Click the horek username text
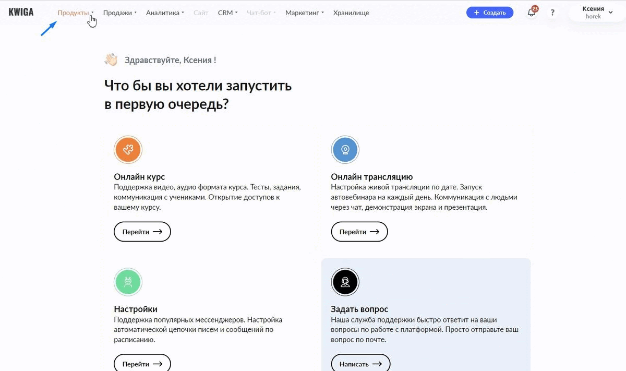Image resolution: width=626 pixels, height=371 pixels. [593, 17]
